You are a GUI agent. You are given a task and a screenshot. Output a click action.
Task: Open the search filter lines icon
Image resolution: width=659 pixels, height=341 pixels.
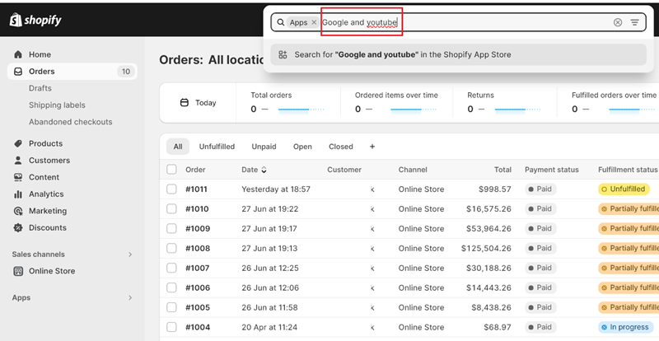(x=634, y=22)
